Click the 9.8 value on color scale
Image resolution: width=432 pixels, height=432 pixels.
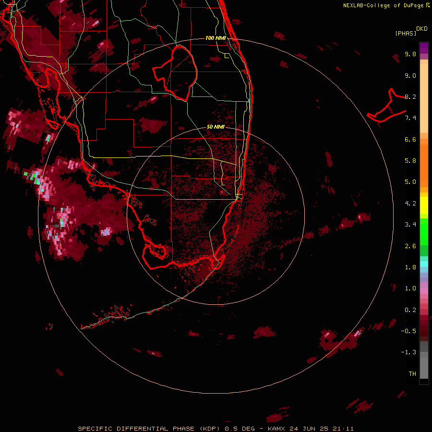410,54
